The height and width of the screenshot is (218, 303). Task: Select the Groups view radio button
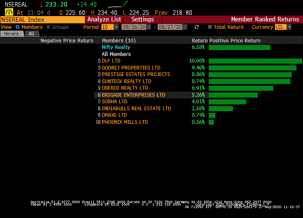[49, 27]
